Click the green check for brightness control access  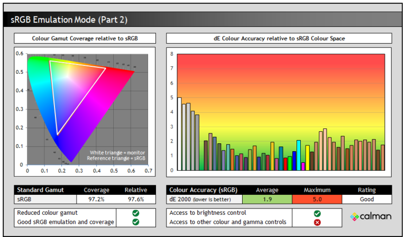point(317,213)
